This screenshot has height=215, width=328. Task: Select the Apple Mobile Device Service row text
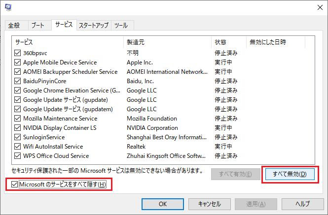pyautogui.click(x=60, y=62)
